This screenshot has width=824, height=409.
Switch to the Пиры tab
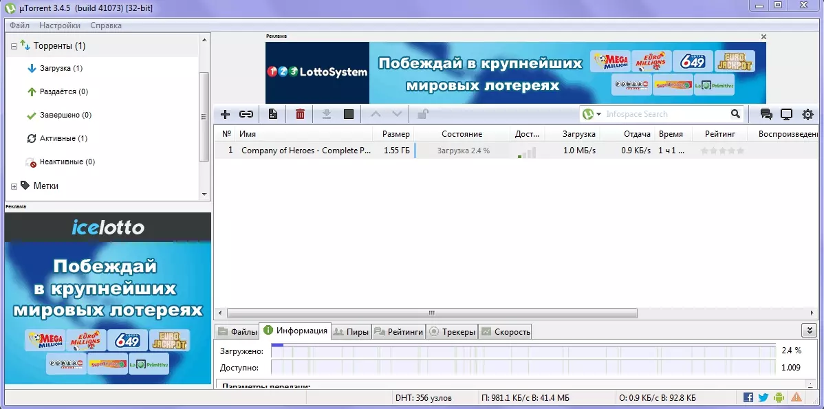(351, 332)
